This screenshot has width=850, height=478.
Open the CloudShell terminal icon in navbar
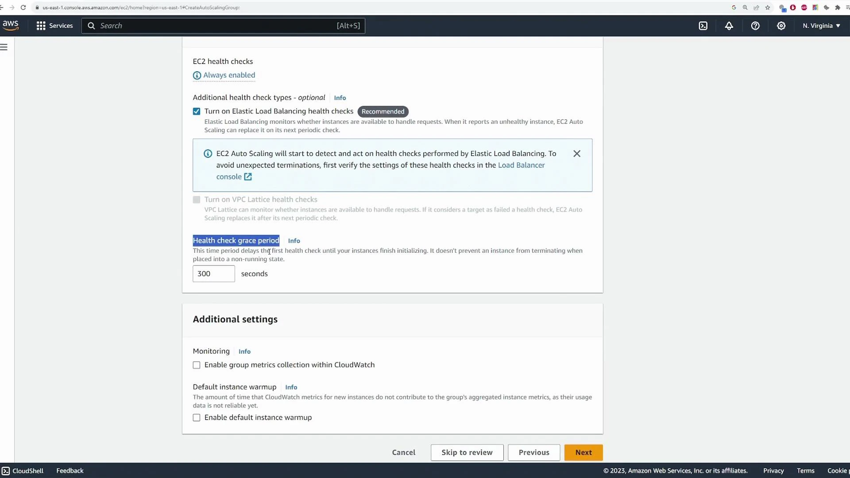tap(703, 26)
